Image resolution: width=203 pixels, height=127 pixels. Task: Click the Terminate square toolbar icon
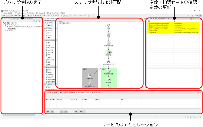(49, 16)
